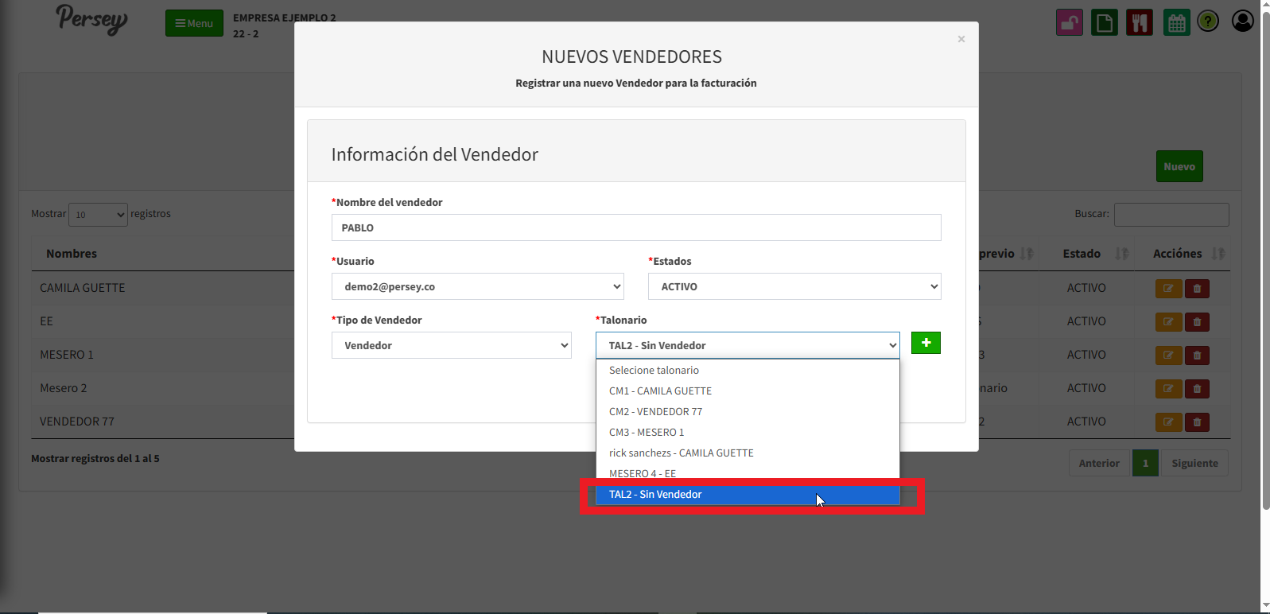Click the Nombre del vendedor text field
This screenshot has width=1270, height=614.
[635, 227]
